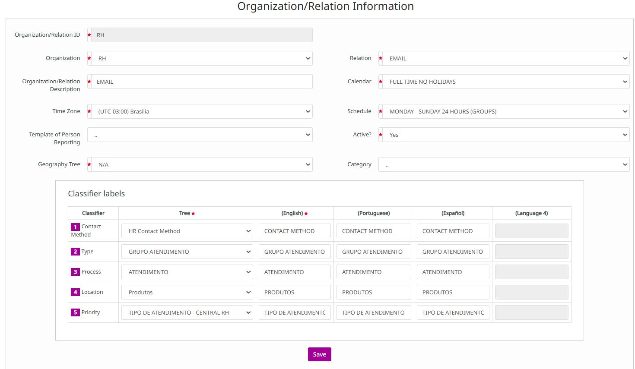Click the Process classifier label
This screenshot has width=635, height=369.
click(x=91, y=272)
